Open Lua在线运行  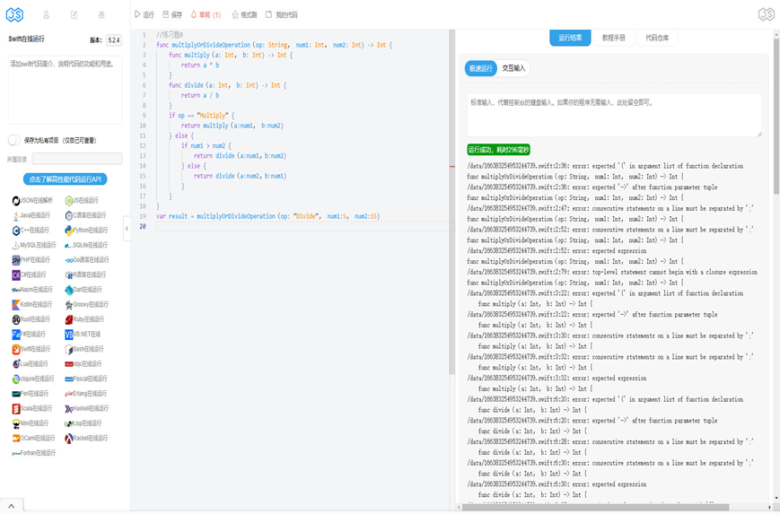pyautogui.click(x=31, y=364)
